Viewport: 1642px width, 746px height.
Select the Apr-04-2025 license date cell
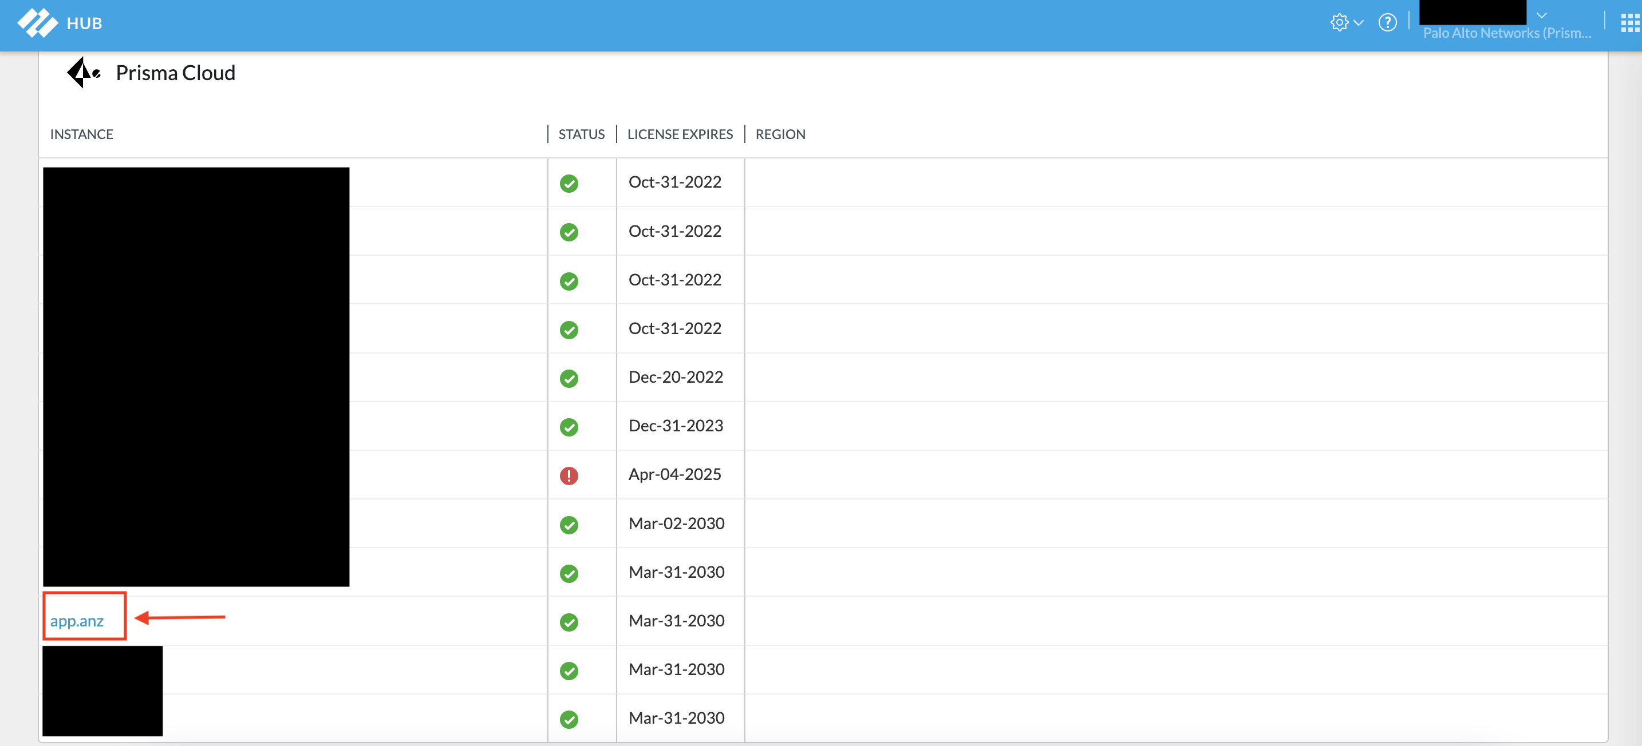[674, 475]
